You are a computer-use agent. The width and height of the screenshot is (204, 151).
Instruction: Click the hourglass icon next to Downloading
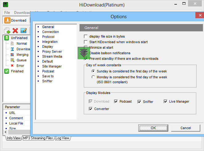click(x=12, y=49)
